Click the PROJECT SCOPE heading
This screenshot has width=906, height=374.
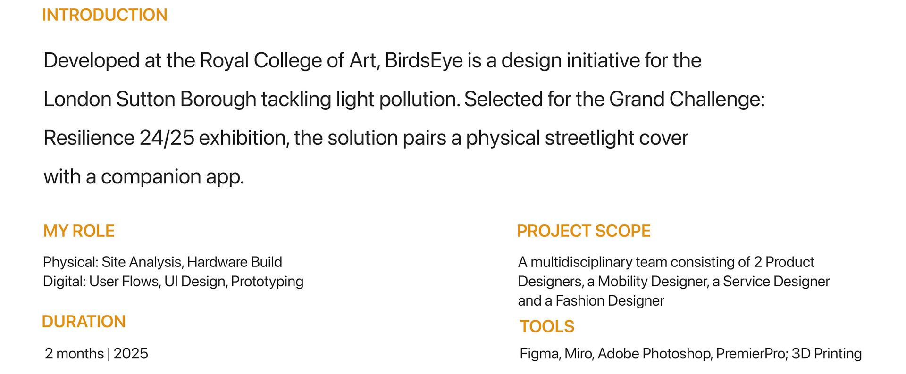(x=583, y=231)
